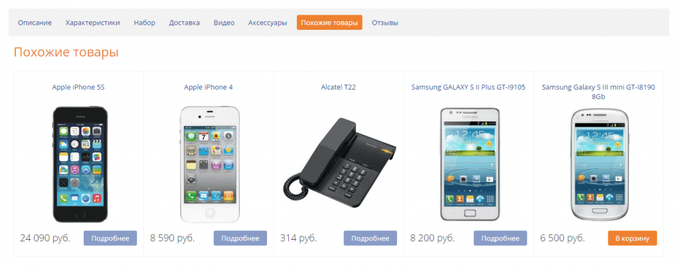This screenshot has width=680, height=269.
Task: Open the Доставка tab
Action: (x=185, y=23)
